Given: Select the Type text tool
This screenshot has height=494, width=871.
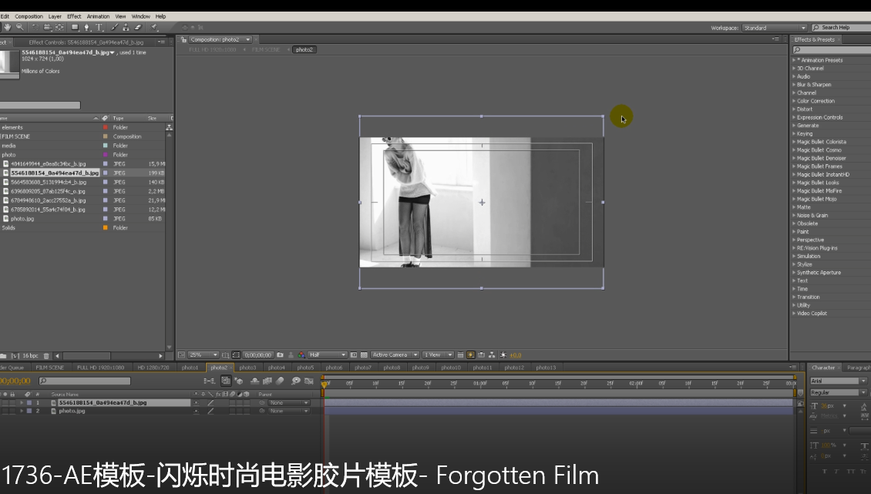Looking at the screenshot, I should click(x=99, y=27).
